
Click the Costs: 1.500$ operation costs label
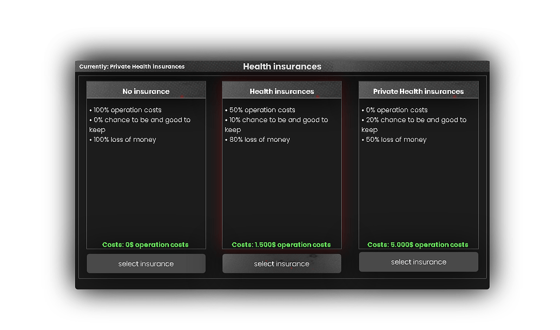[281, 245]
